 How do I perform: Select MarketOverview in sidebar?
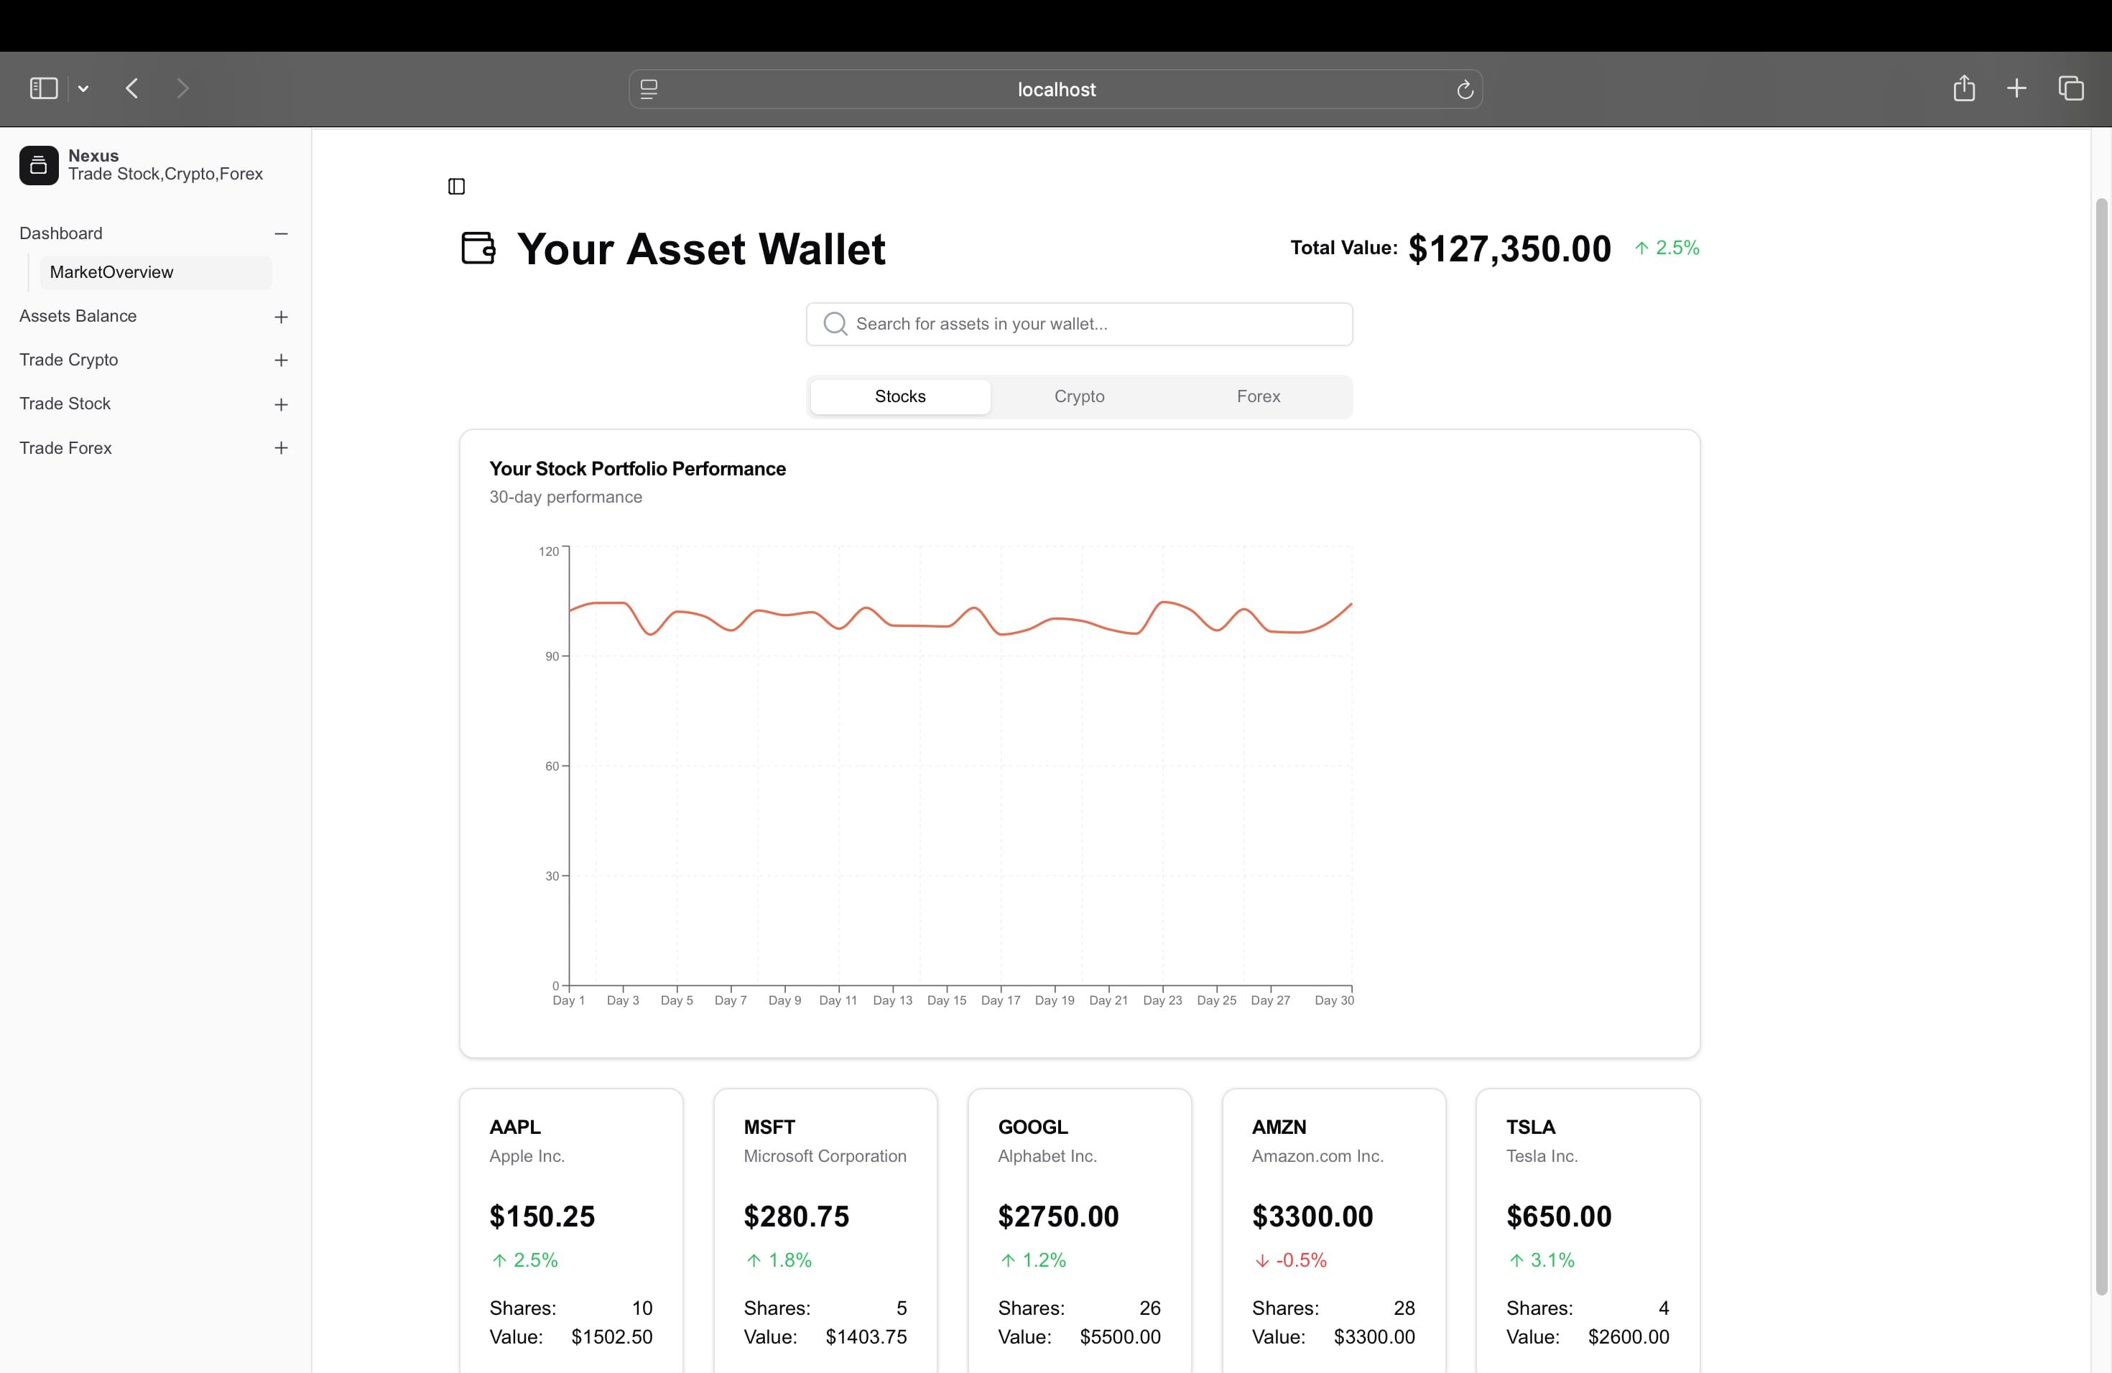click(x=156, y=272)
